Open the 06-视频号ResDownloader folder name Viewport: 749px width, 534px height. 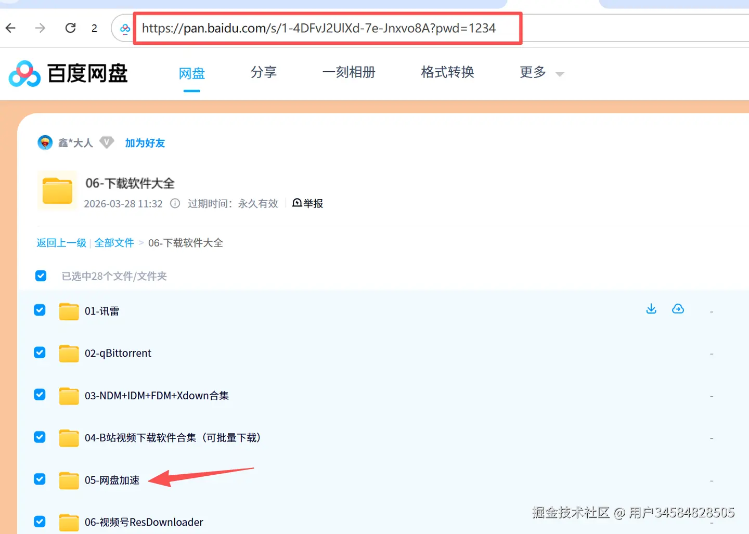[144, 522]
